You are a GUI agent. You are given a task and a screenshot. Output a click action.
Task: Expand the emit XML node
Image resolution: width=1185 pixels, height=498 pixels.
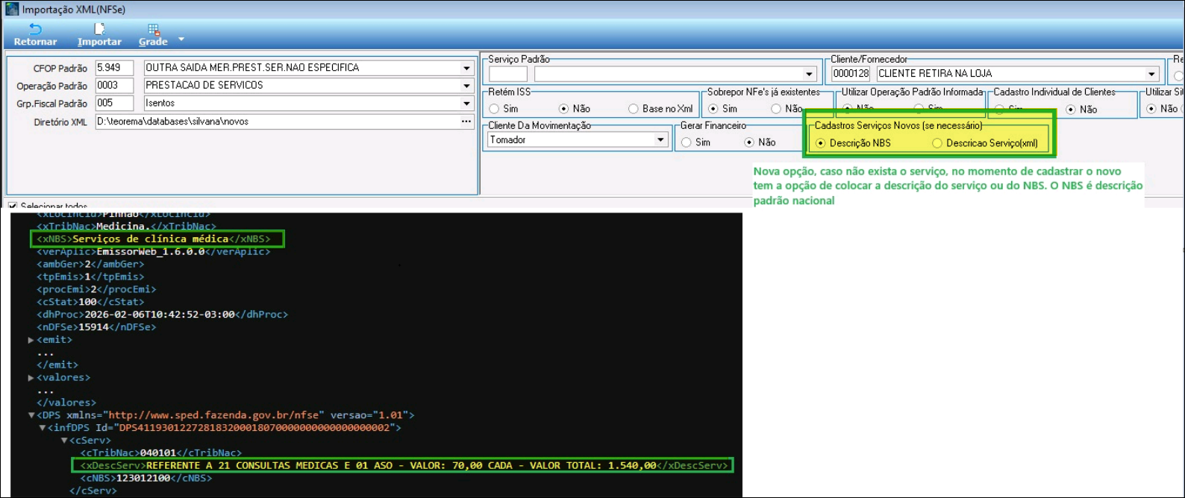31,340
